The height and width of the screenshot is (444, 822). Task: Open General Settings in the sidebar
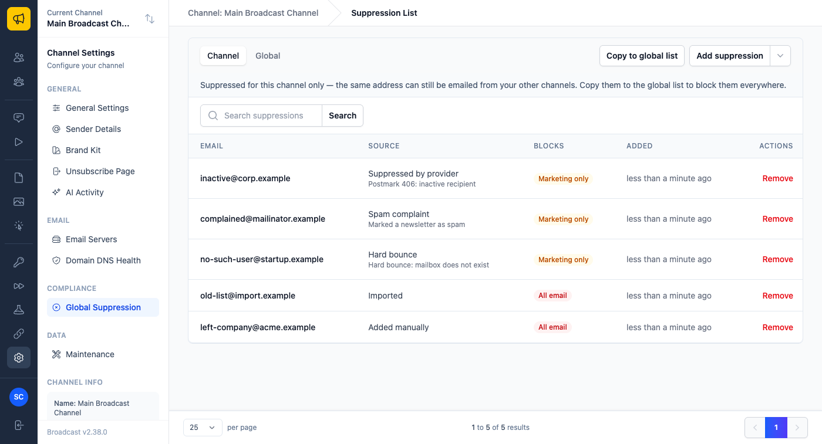tap(103, 108)
